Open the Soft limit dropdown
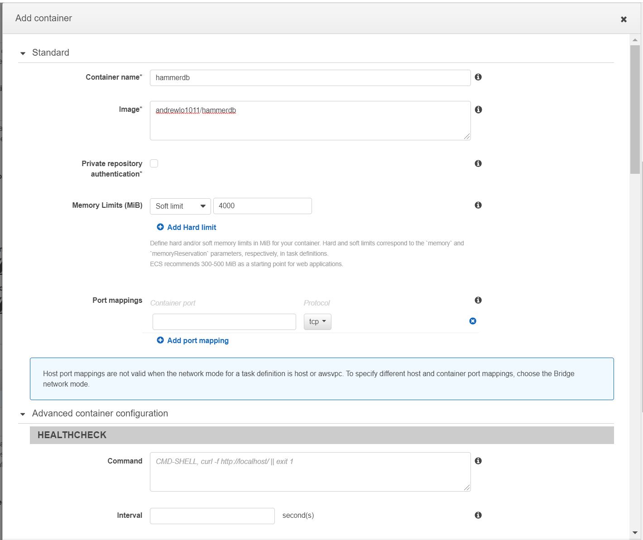Image resolution: width=643 pixels, height=540 pixels. click(x=180, y=206)
